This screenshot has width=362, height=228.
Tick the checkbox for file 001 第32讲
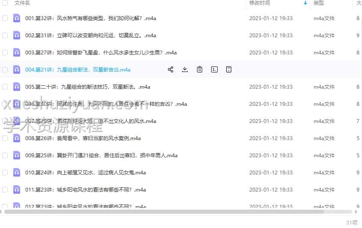[5, 18]
